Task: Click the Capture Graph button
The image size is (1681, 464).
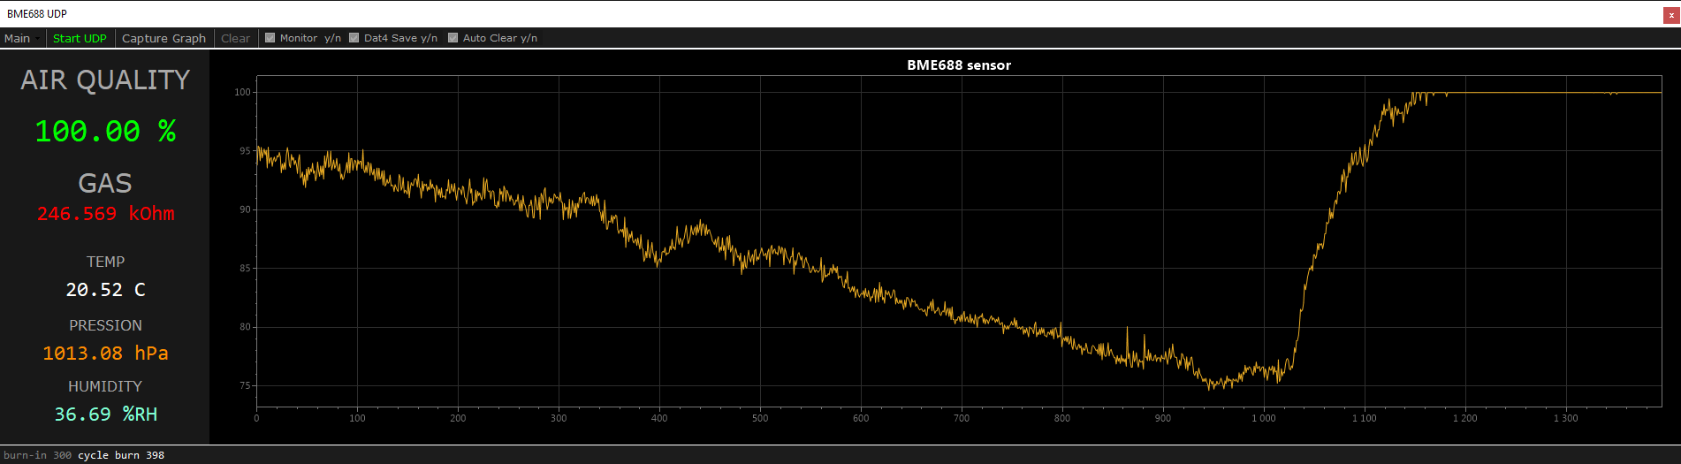Action: 164,38
